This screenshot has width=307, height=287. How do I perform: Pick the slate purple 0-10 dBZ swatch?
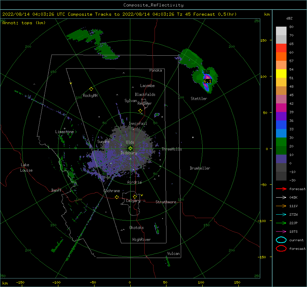click(x=281, y=159)
